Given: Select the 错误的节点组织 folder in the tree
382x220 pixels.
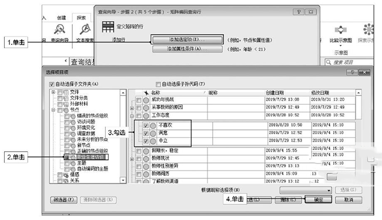Looking at the screenshot, I should tap(93, 116).
